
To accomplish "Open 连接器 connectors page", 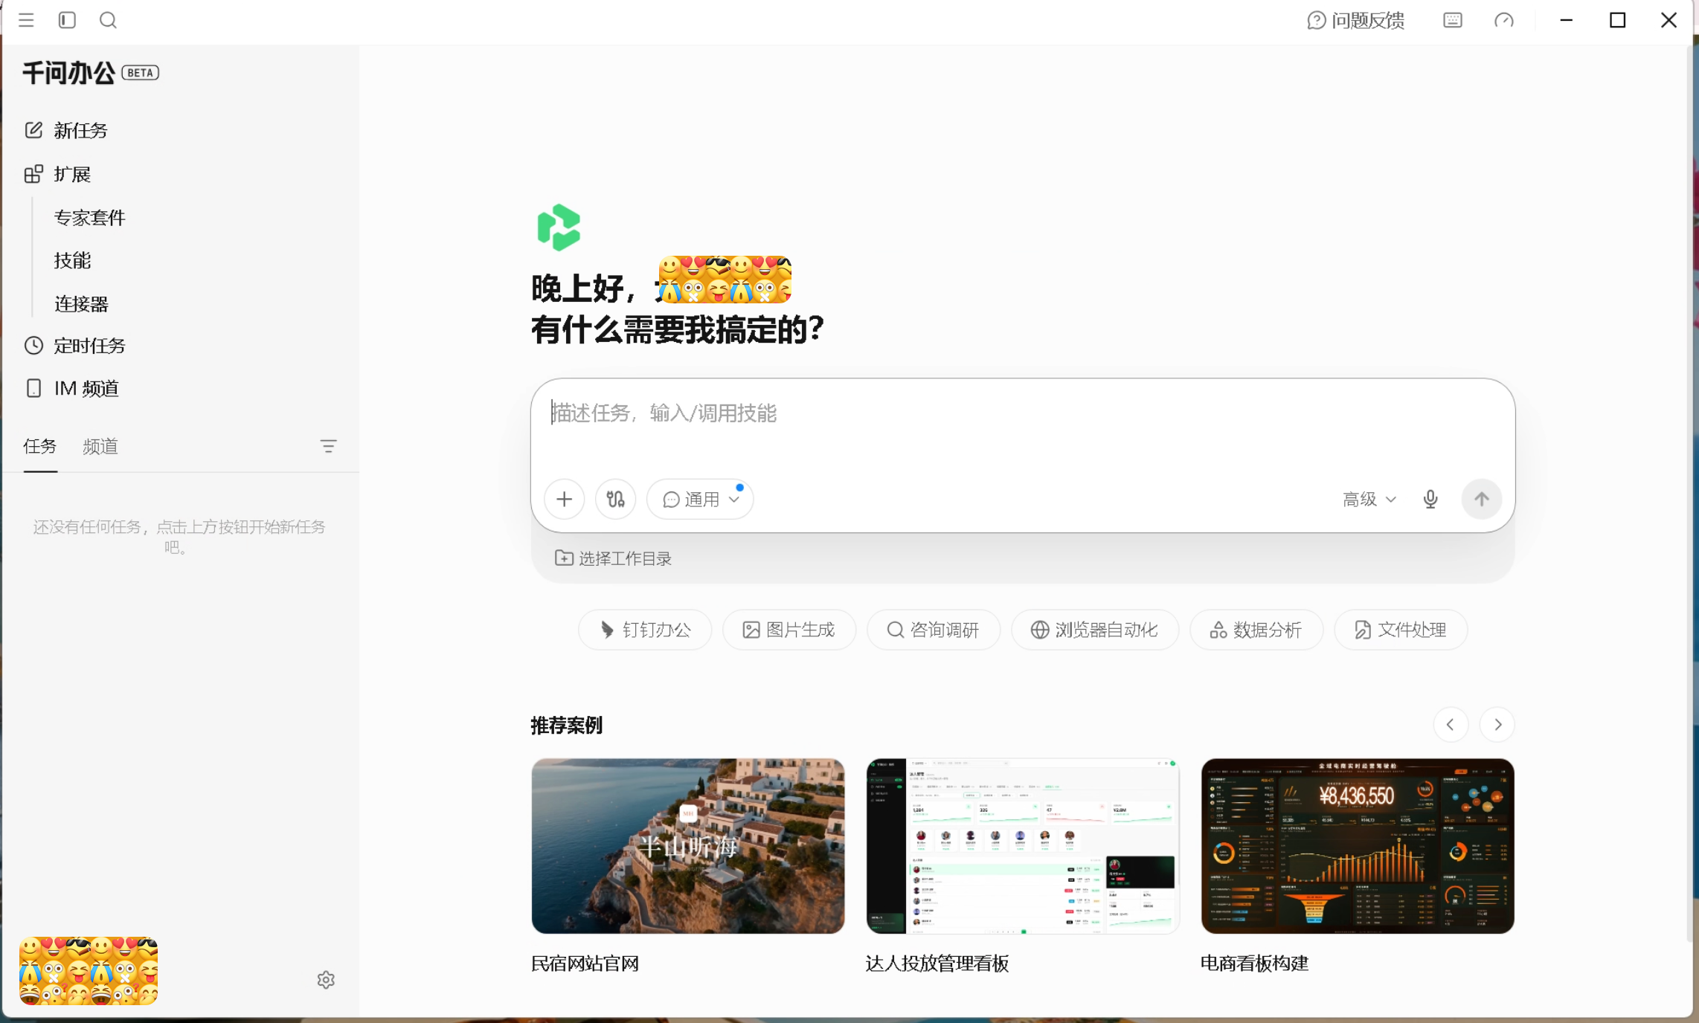I will pyautogui.click(x=81, y=303).
